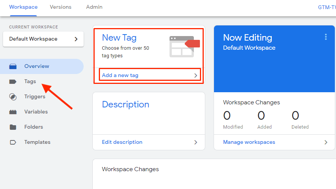
Task: Open the three-dot menu on Now Editing card
Action: coord(326,37)
